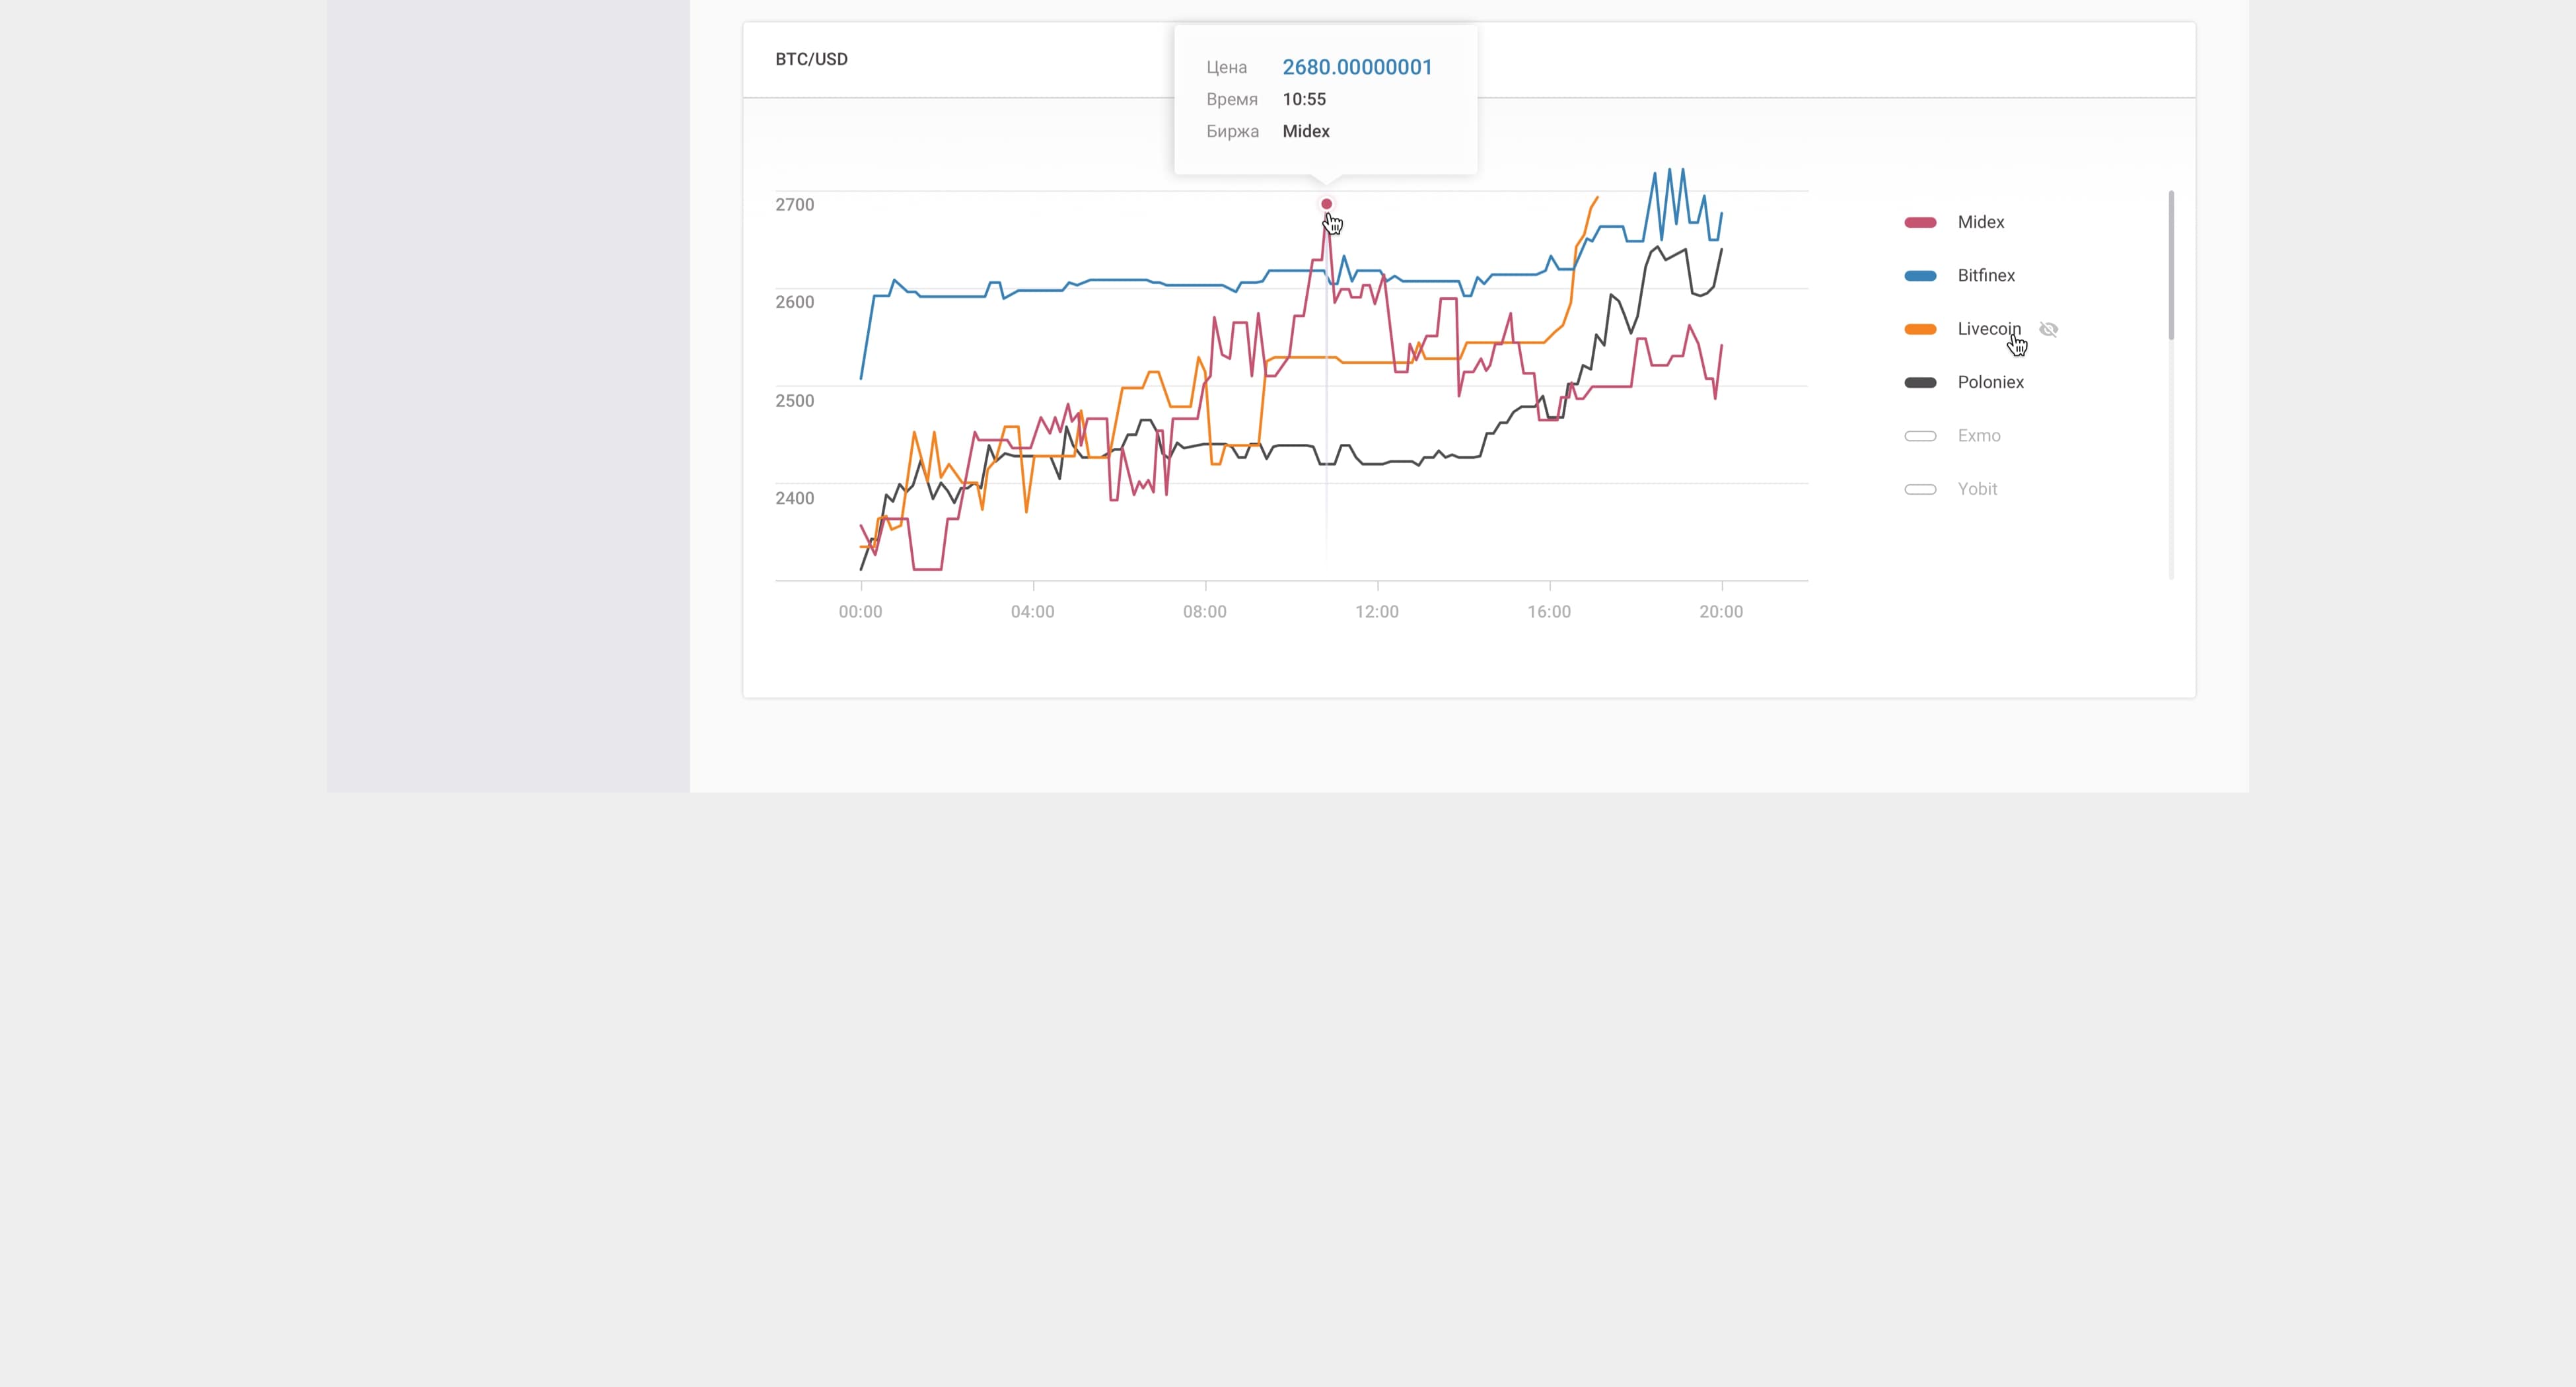Click the Livecoin orange color swatch
Screen dimensions: 2576x1387
point(1920,329)
